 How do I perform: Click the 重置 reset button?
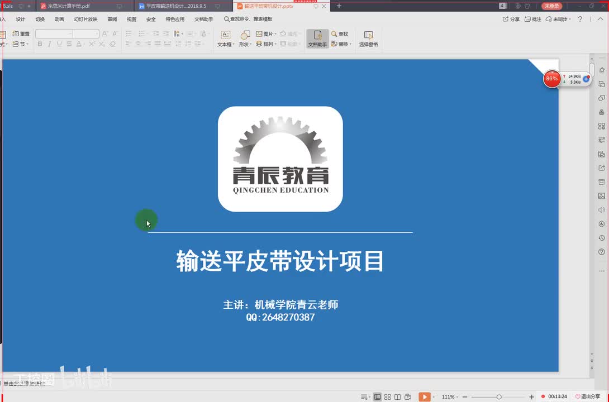[21, 33]
